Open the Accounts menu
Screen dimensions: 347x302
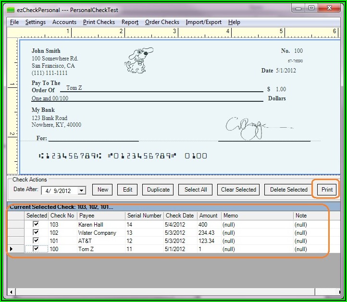click(x=64, y=22)
